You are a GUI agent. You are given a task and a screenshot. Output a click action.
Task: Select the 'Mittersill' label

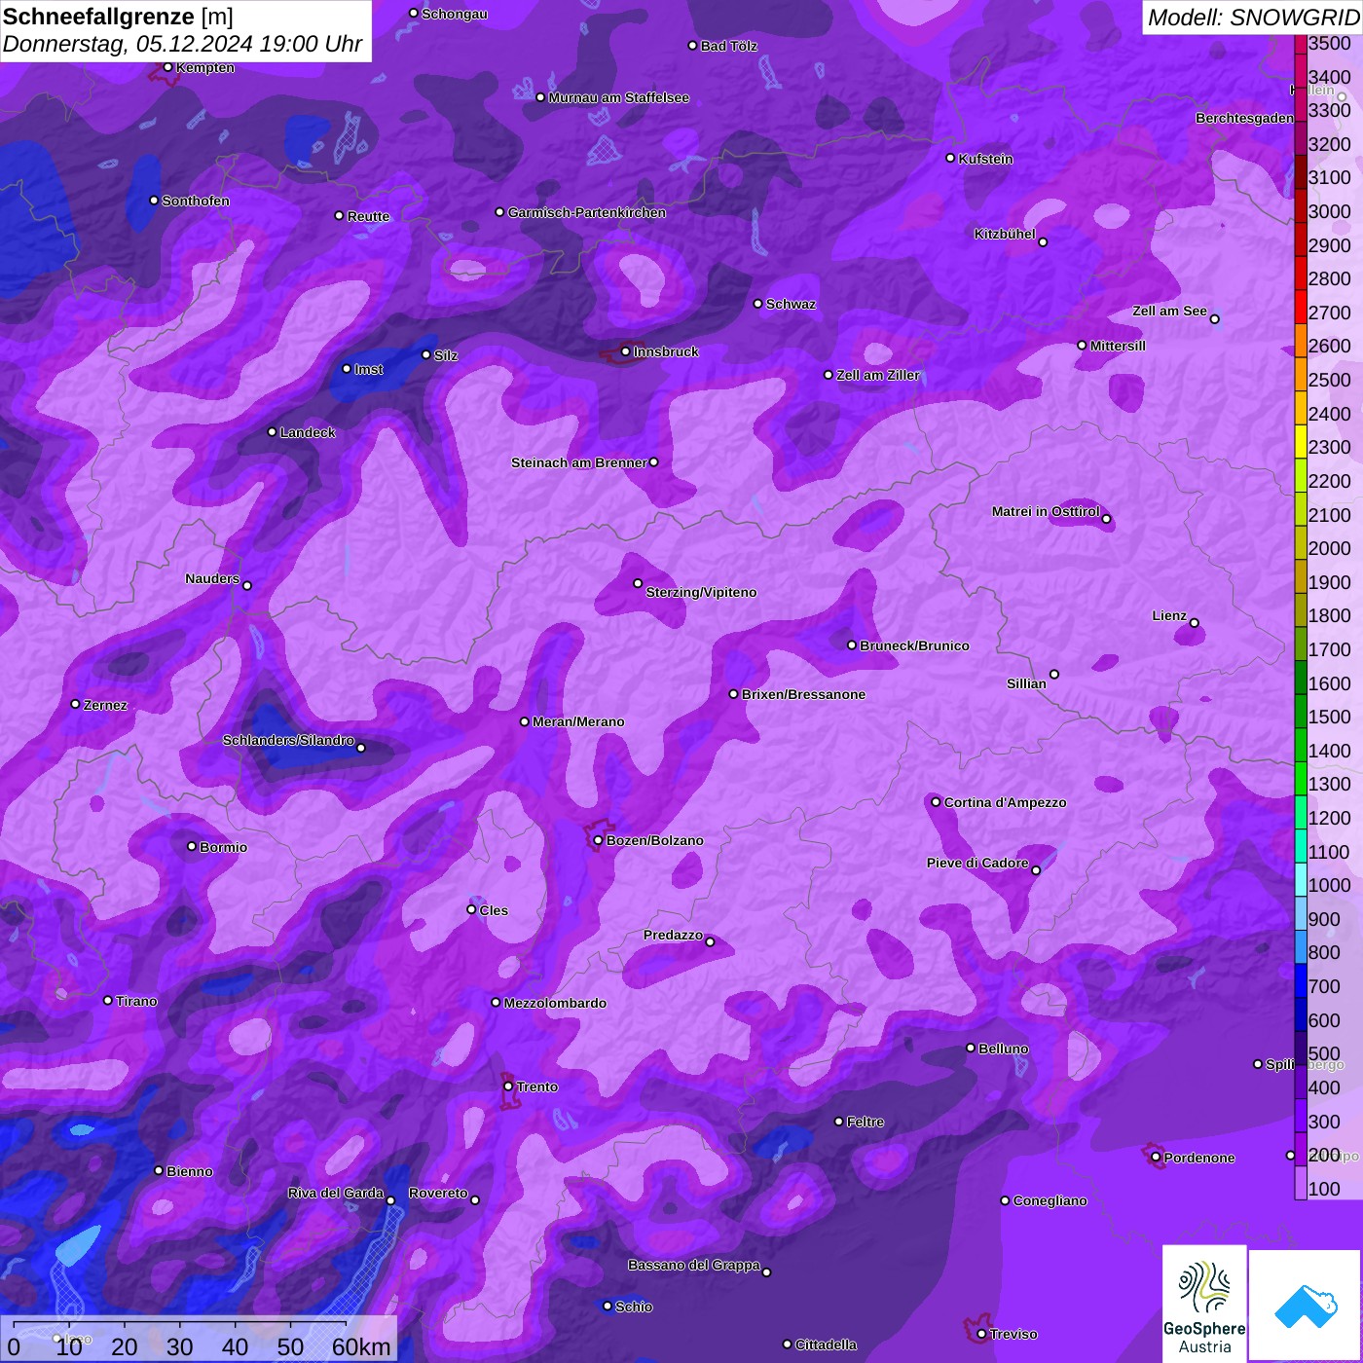[x=1118, y=346]
